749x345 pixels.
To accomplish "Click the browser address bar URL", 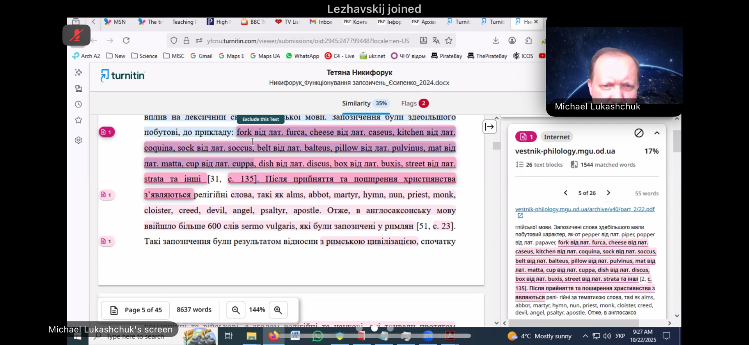I will click(x=308, y=40).
